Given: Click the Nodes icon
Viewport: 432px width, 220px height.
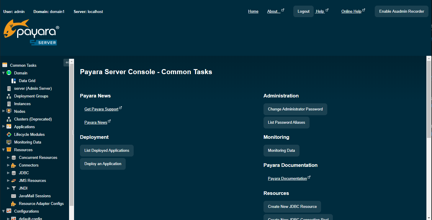Looking at the screenshot, I should (9, 111).
